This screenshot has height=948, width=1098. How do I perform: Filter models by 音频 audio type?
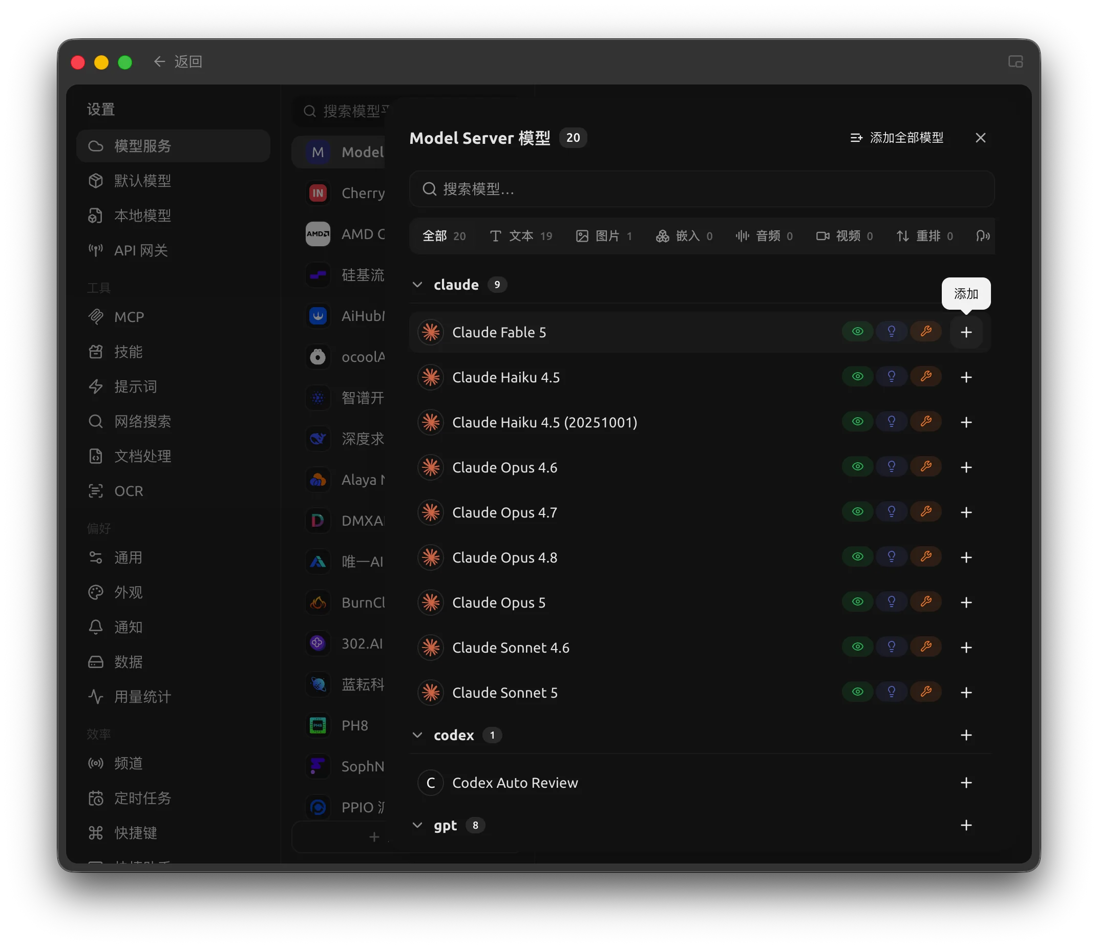[764, 236]
